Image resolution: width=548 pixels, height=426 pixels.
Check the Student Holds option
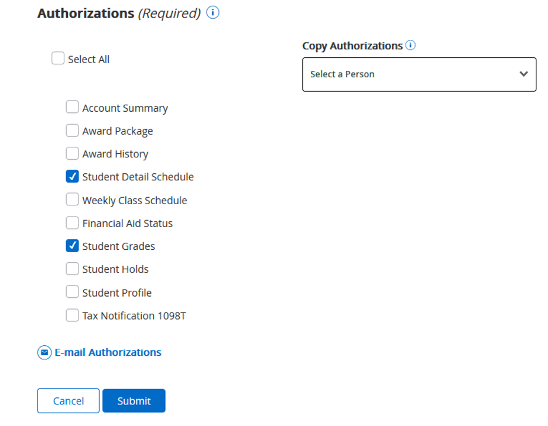[x=72, y=269]
